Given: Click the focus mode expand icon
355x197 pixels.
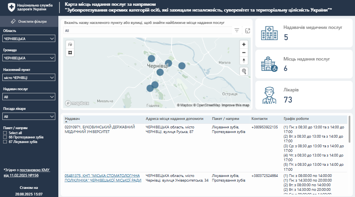Looking at the screenshot, I should (x=248, y=31).
